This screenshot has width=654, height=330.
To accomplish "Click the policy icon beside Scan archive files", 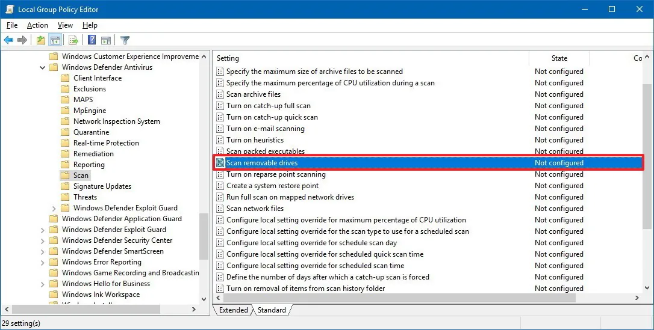I will [220, 94].
